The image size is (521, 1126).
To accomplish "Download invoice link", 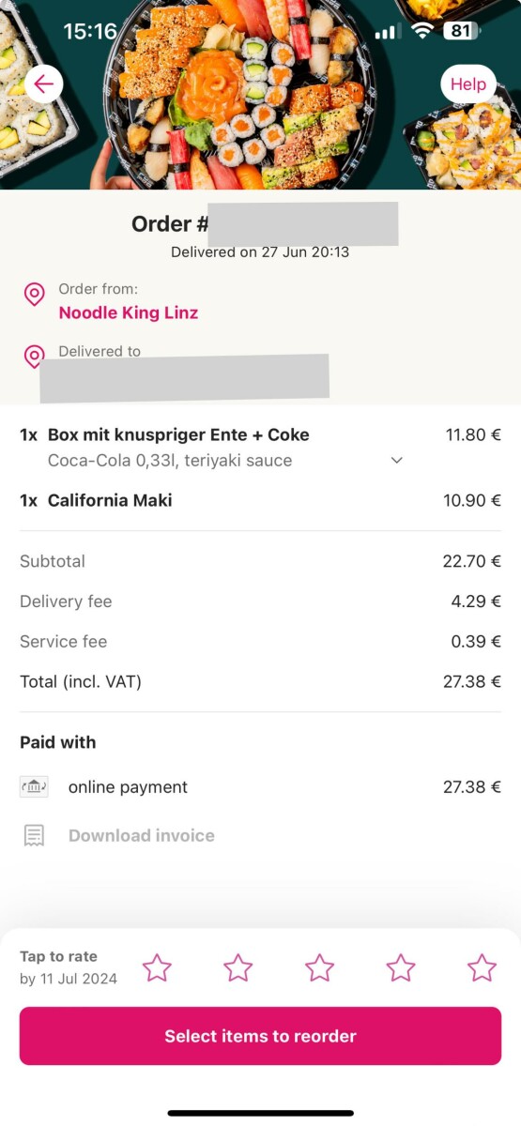I will point(142,836).
